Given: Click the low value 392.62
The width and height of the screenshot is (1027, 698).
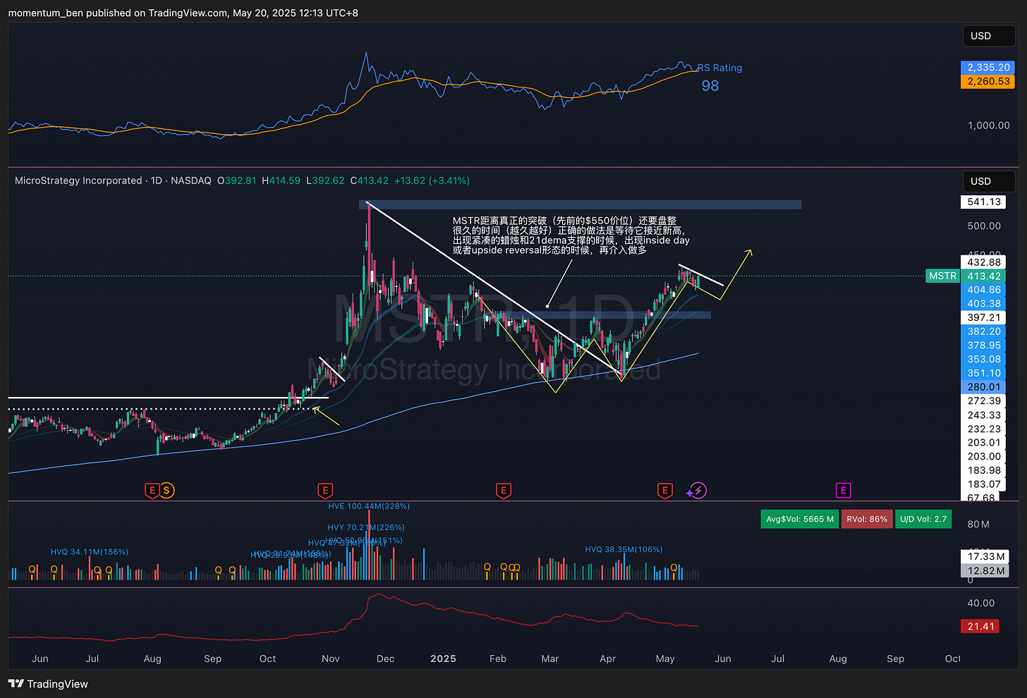Looking at the screenshot, I should tap(329, 180).
